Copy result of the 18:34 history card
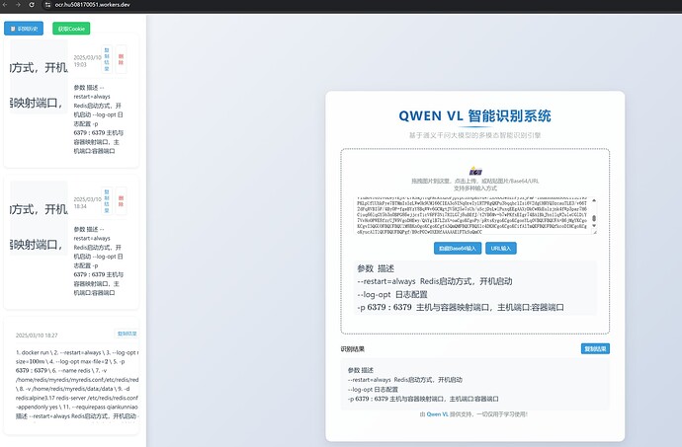Image resolution: width=682 pixels, height=447 pixels. click(107, 201)
